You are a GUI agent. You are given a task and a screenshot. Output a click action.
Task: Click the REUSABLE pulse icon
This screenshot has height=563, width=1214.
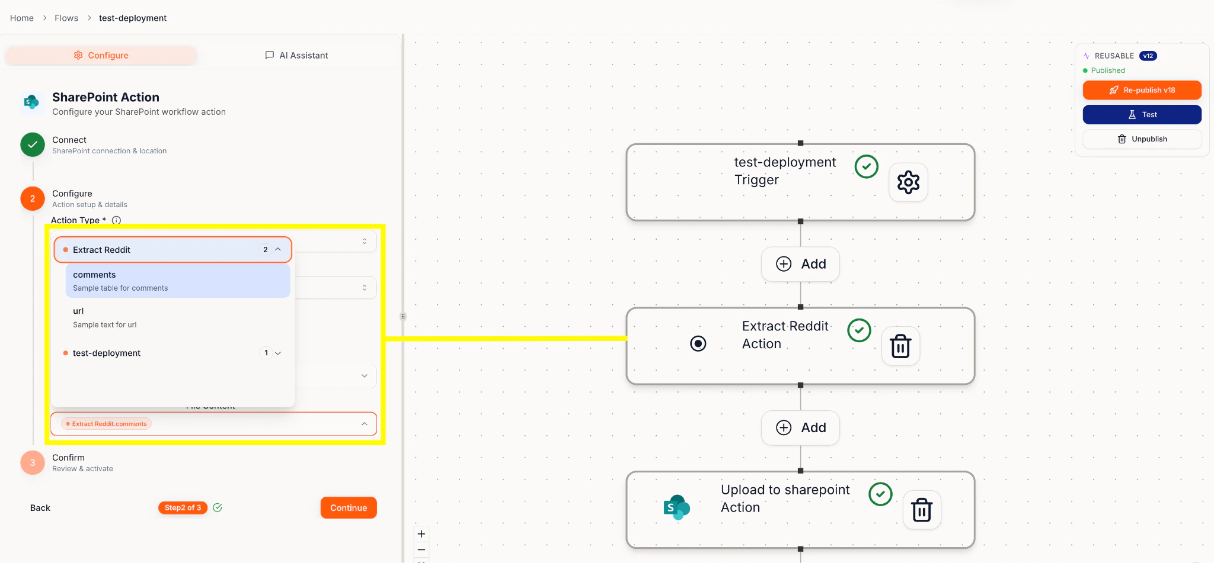[1087, 56]
